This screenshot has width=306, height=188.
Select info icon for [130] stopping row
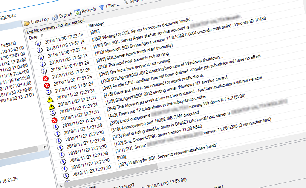coord(48,92)
